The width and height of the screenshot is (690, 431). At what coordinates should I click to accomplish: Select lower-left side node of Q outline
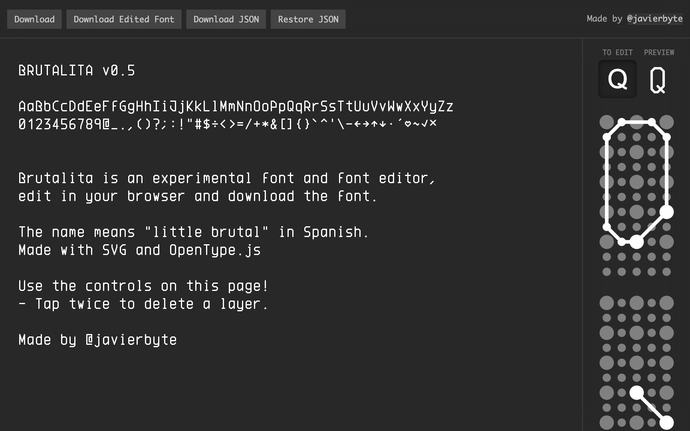coord(607,227)
